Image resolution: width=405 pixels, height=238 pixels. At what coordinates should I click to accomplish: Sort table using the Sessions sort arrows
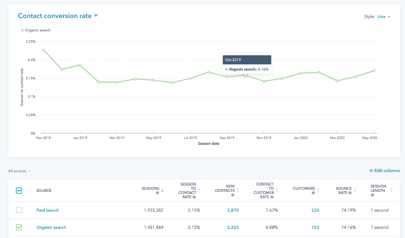pyautogui.click(x=162, y=190)
